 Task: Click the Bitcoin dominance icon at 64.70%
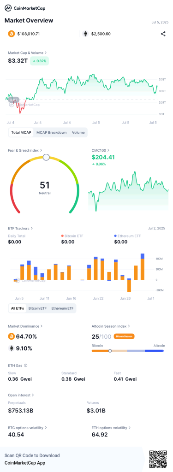pos(12,336)
